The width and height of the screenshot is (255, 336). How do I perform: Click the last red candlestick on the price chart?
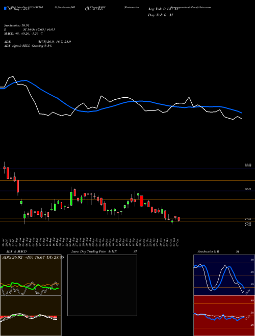point(179,219)
